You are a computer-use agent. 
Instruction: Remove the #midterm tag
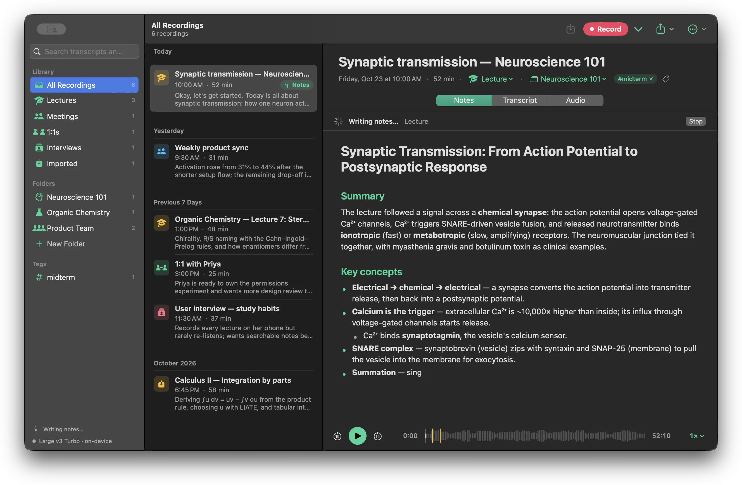[x=651, y=79]
